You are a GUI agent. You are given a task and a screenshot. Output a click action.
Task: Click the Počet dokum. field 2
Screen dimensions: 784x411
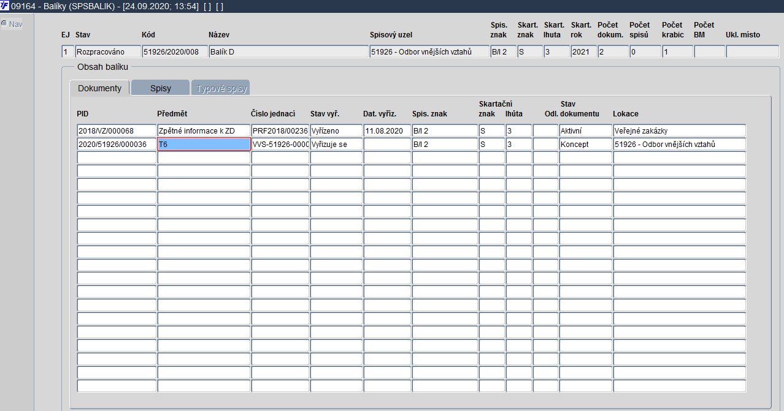tap(613, 52)
